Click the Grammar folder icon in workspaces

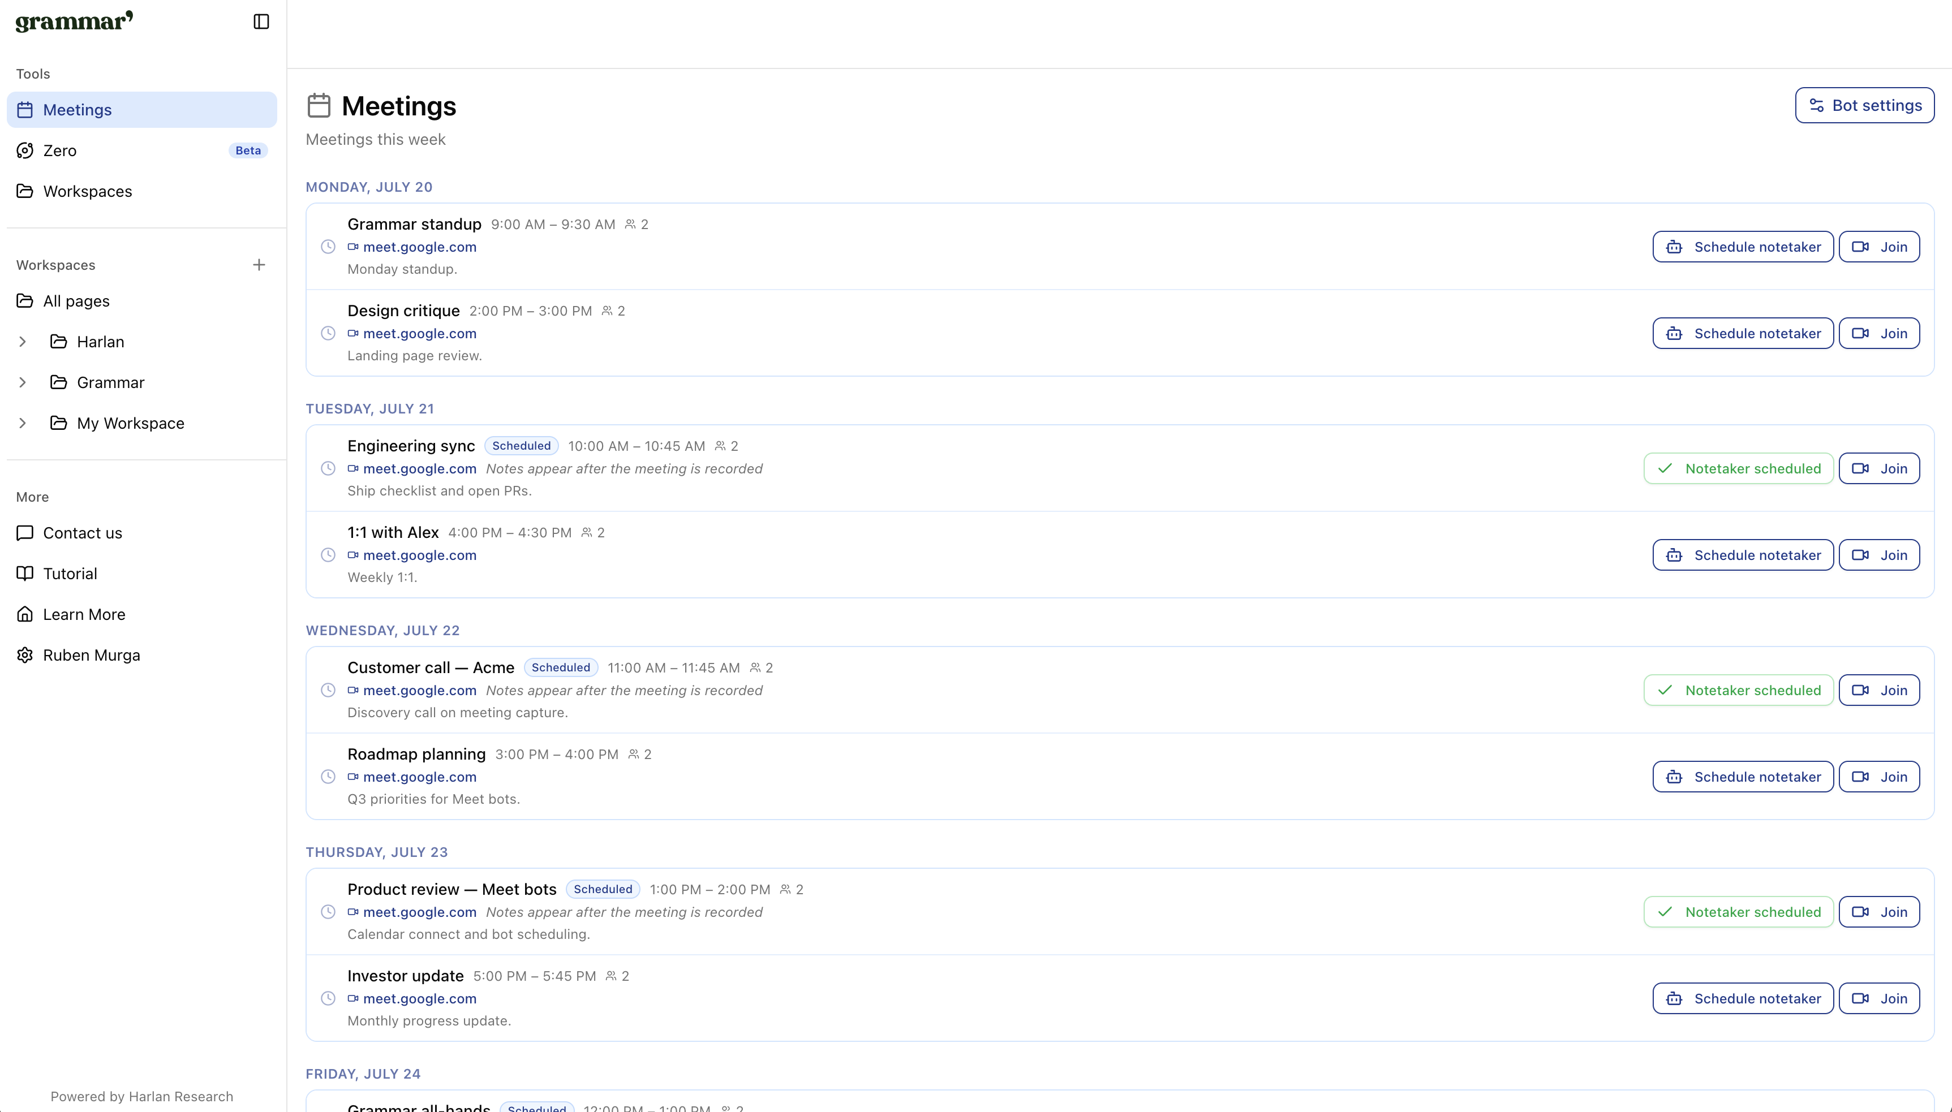pos(59,382)
